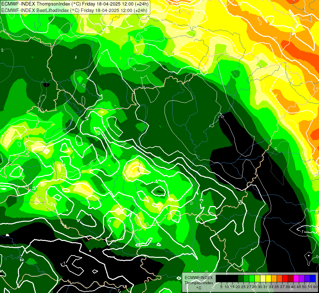Click the -5 contour label on the yellow spot
This screenshot has height=293, width=319.
136,174
